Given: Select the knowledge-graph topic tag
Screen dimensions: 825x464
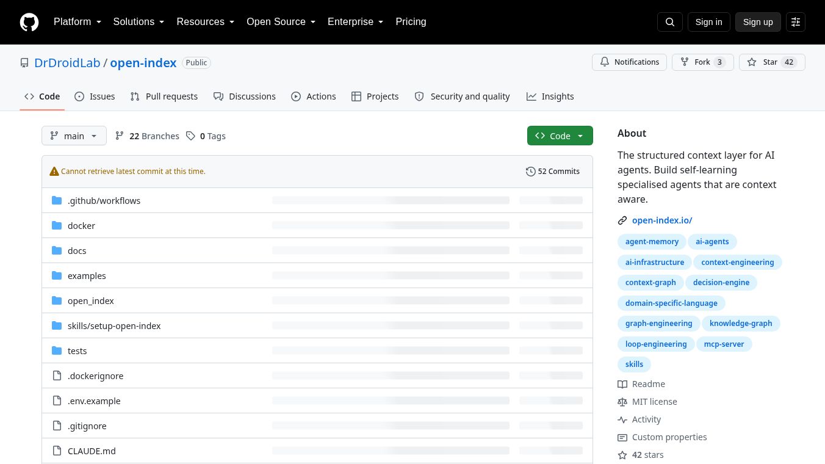Looking at the screenshot, I should [741, 324].
